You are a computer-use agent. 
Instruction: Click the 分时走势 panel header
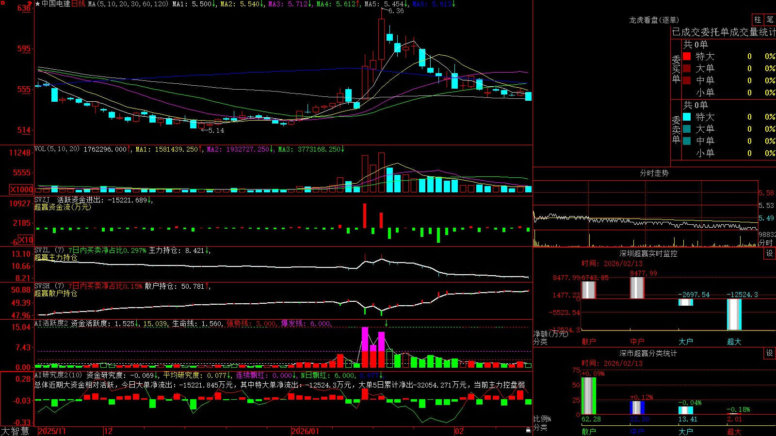click(654, 173)
